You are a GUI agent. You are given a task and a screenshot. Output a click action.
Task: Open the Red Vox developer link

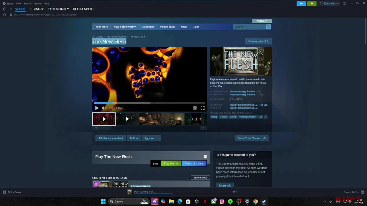[263, 105]
